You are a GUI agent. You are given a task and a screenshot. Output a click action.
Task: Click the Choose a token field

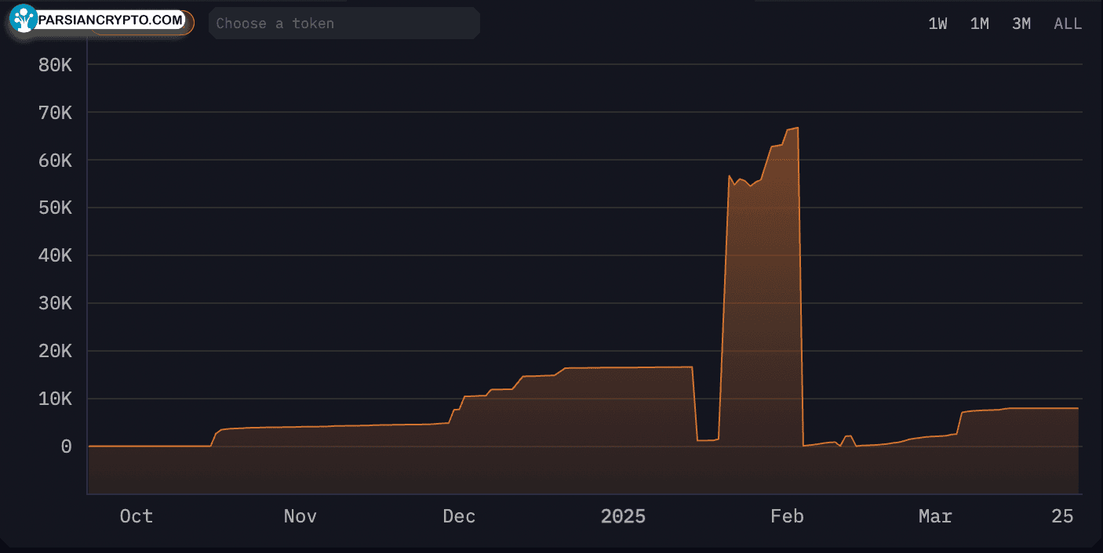[344, 23]
